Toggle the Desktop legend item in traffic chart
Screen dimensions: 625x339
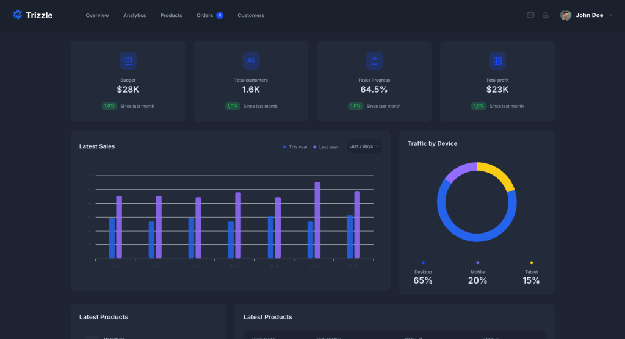(423, 272)
